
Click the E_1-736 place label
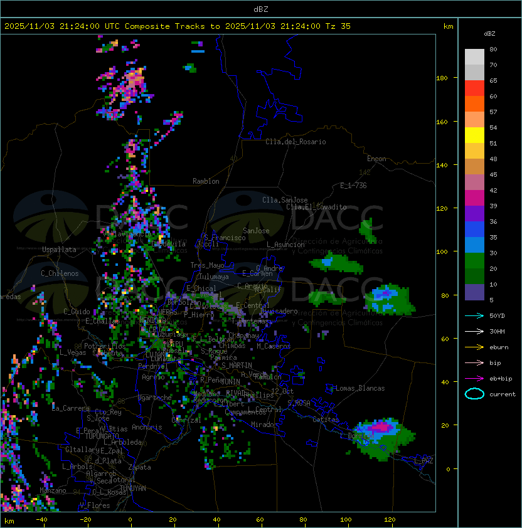click(x=353, y=186)
